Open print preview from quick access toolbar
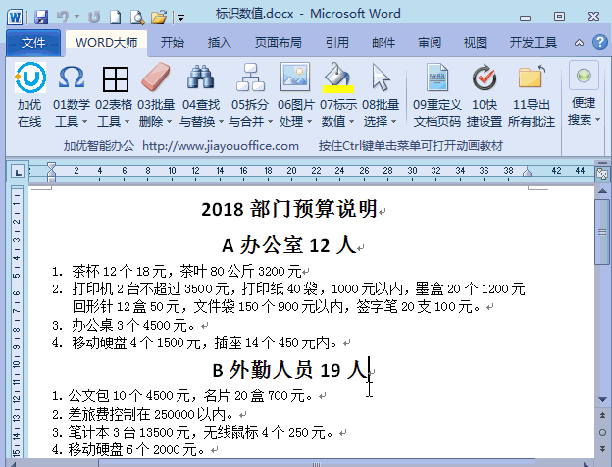This screenshot has width=612, height=467. (137, 17)
